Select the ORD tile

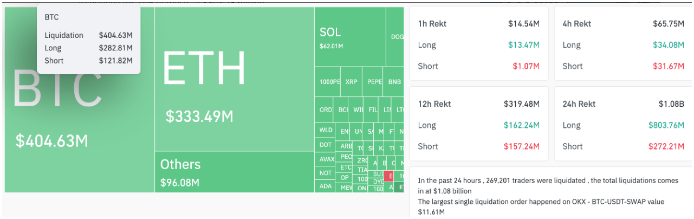click(x=325, y=110)
